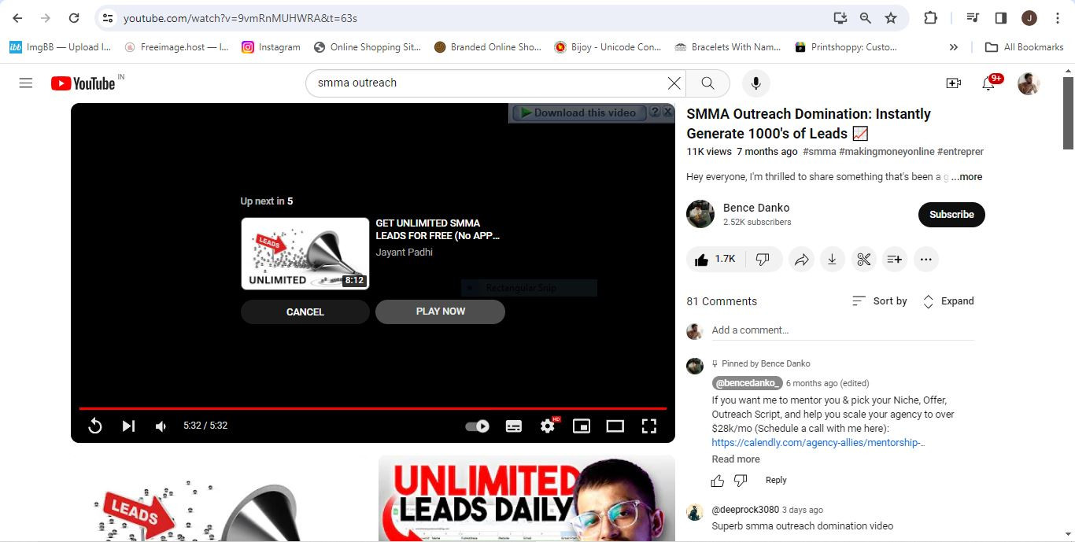Screen dimensions: 1075x542
Task: Click the video progress bar
Action: click(373, 408)
